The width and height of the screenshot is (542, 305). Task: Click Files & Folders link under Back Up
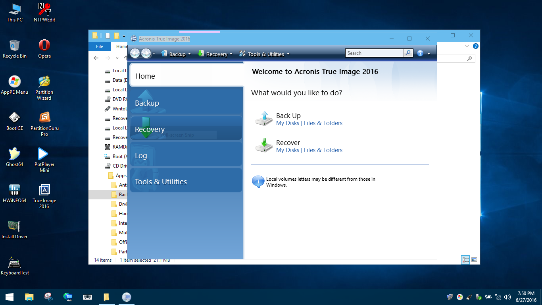tap(323, 123)
